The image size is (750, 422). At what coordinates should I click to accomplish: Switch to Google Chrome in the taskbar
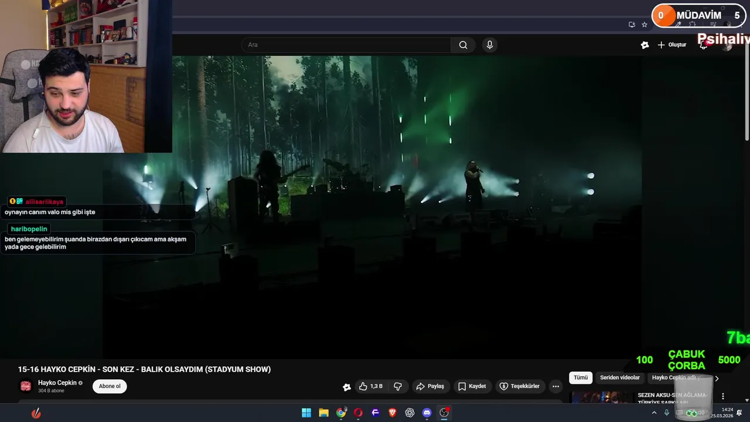coord(341,413)
